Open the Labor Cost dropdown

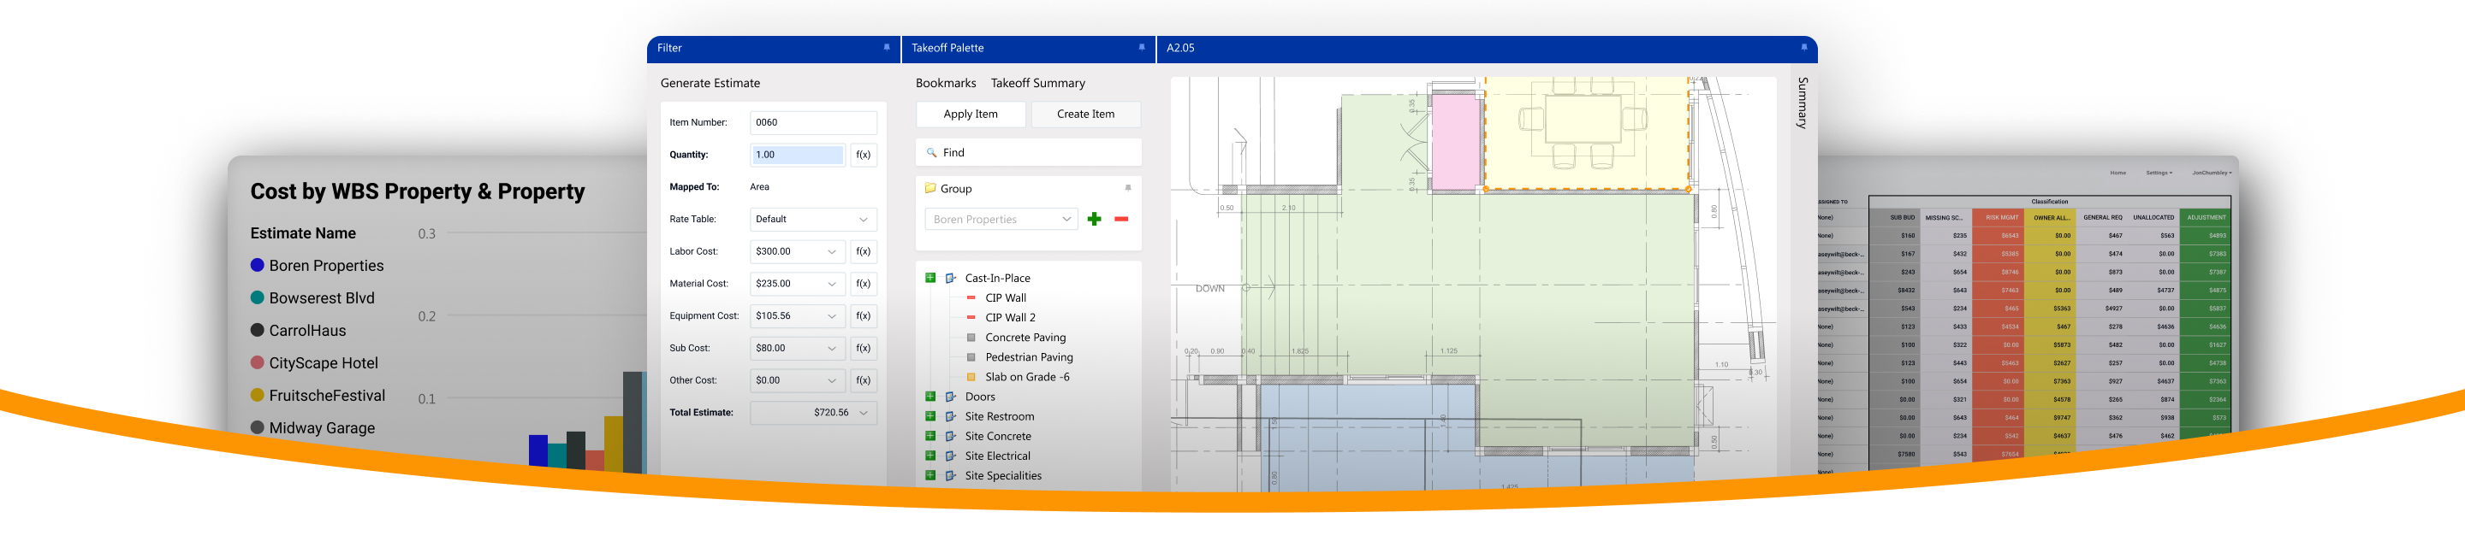pyautogui.click(x=832, y=251)
